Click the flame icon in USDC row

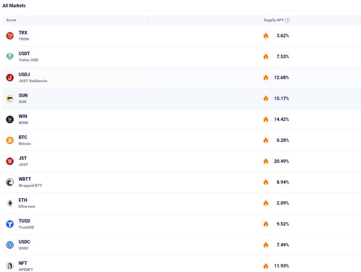[x=265, y=245]
